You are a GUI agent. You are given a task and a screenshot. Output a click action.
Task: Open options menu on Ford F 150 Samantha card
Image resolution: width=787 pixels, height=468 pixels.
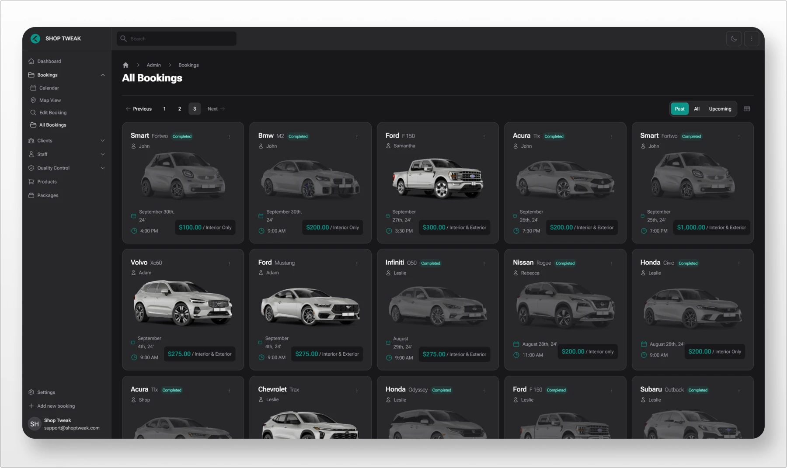coord(484,137)
